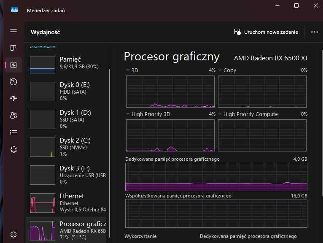
Task: Click Uruchom nowe zadanie button
Action: [266, 32]
